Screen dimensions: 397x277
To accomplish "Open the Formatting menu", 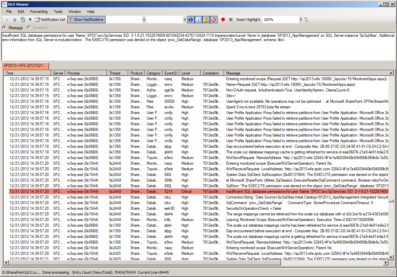I will click(x=39, y=12).
